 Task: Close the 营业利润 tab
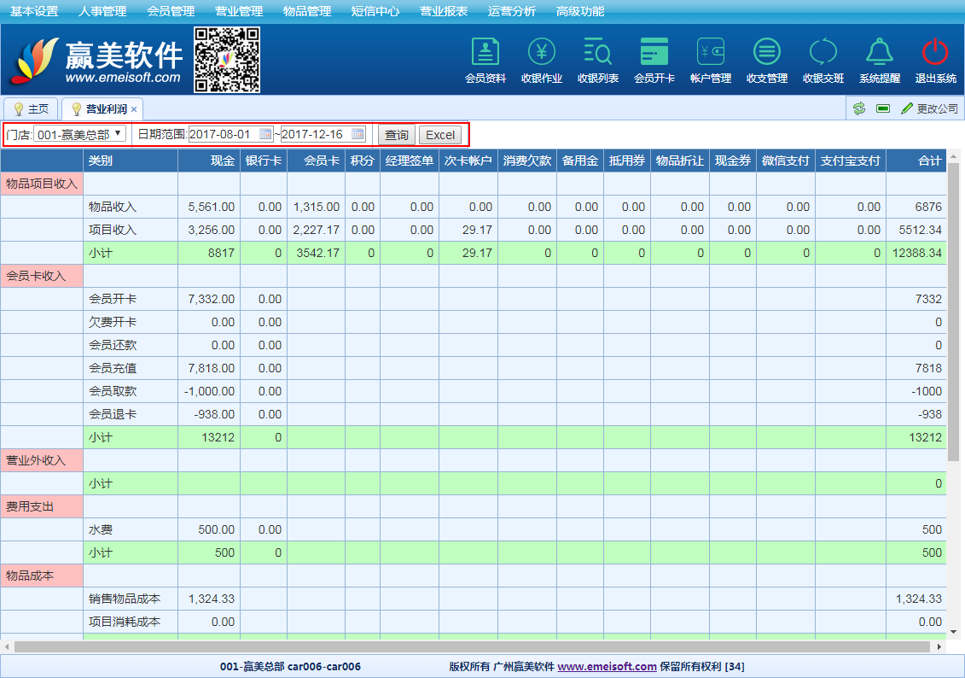(x=134, y=109)
